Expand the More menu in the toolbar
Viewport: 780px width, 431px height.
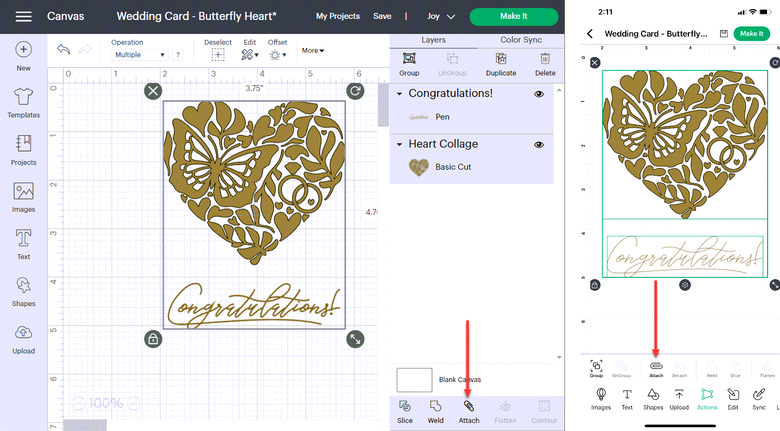(x=313, y=50)
